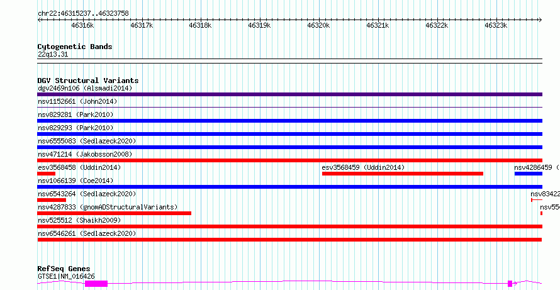Open the nsv829293 (Park2010) variant label
The height and width of the screenshot is (290, 560).
(x=76, y=128)
